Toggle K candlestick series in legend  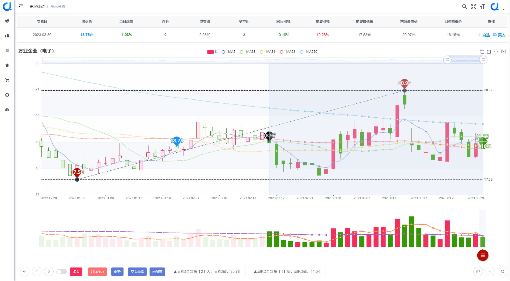[x=212, y=52]
